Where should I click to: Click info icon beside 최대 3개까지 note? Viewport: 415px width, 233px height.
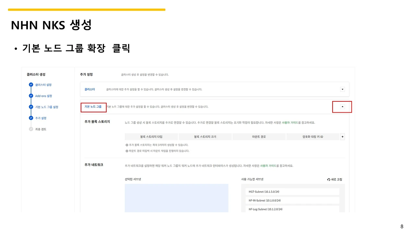click(x=127, y=145)
